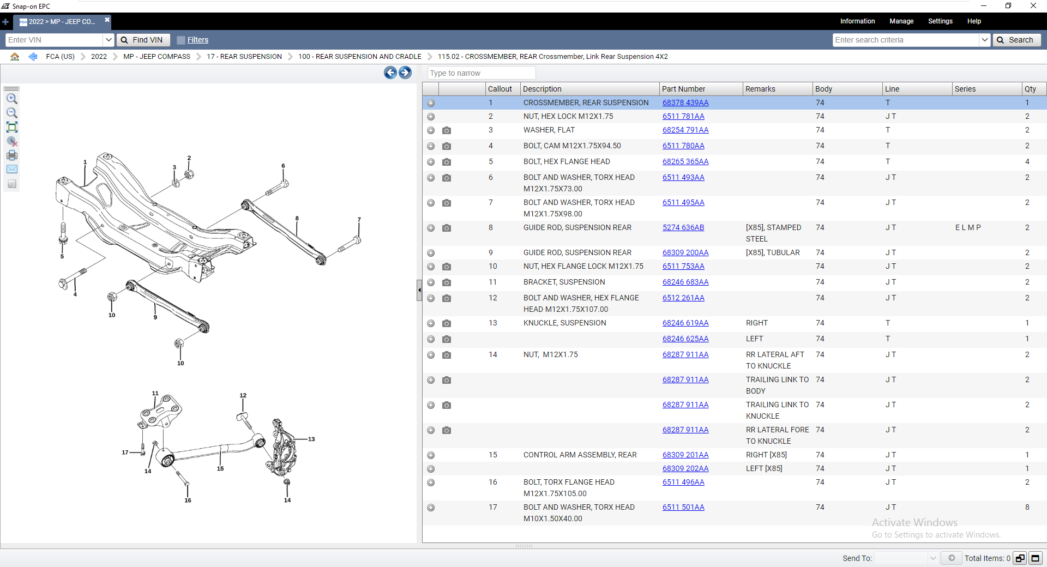
Task: Click the Enter VIN input field
Action: point(55,40)
